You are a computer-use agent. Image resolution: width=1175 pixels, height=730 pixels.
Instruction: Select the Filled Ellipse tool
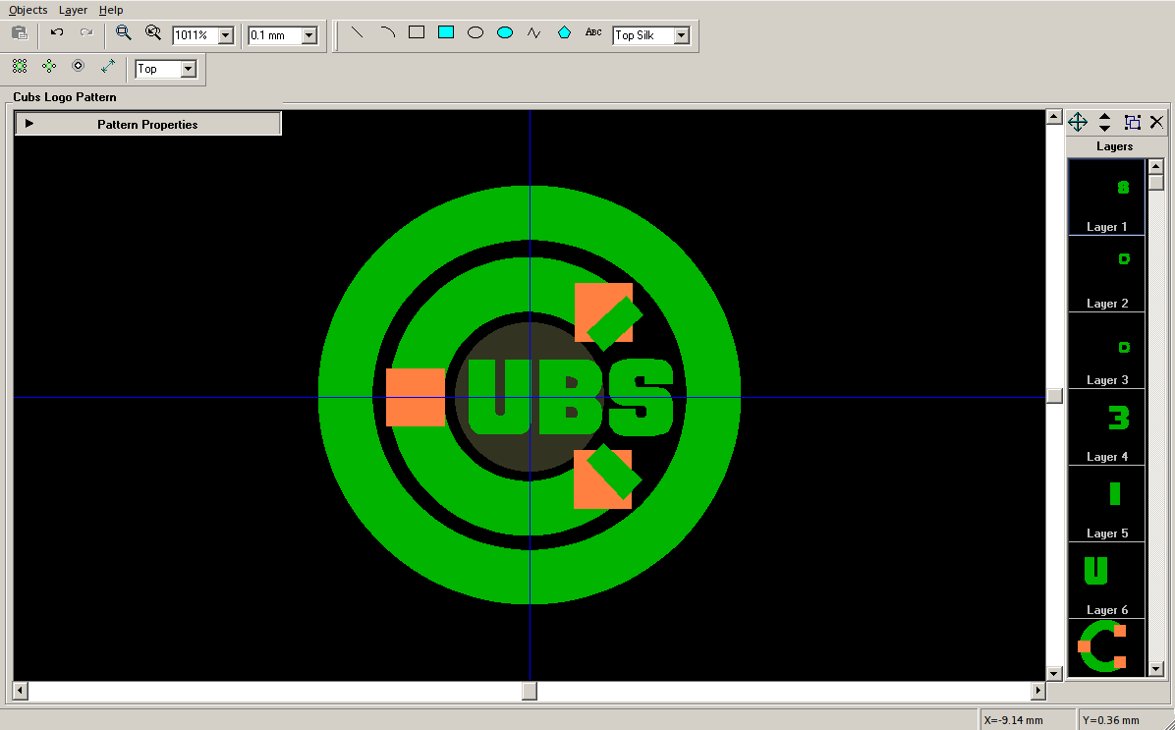pyautogui.click(x=504, y=31)
